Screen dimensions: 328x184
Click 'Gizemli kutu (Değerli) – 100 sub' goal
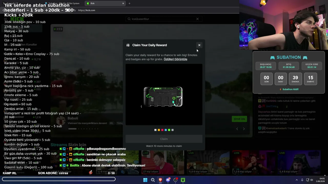pos(28,167)
